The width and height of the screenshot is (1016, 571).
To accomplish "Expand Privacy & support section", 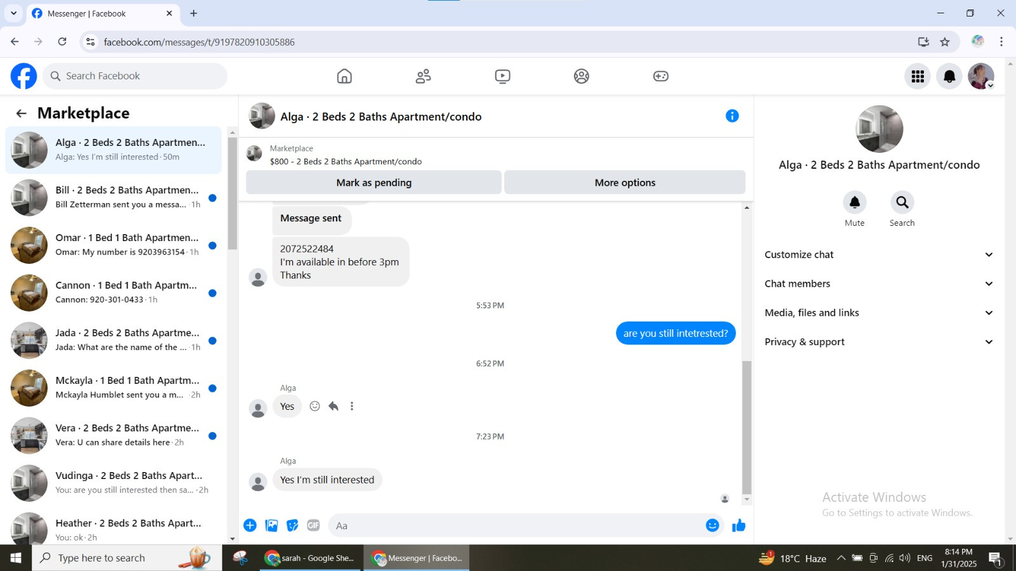I will pyautogui.click(x=879, y=342).
